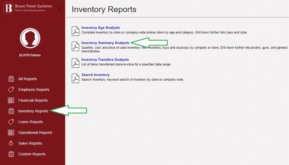
Task: Open the Inventory Summary Analysis link
Action: [x=105, y=43]
